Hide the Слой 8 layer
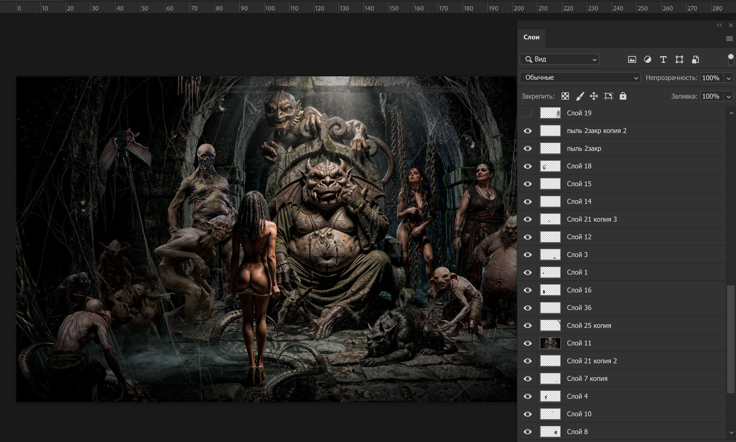This screenshot has height=442, width=736. click(527, 432)
